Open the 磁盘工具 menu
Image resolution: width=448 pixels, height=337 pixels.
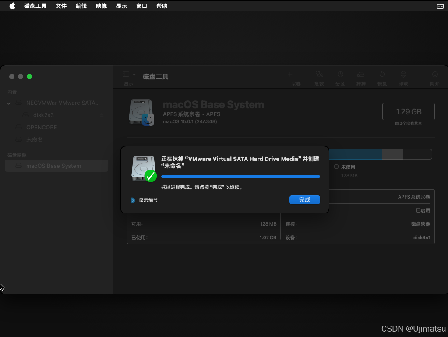(35, 6)
